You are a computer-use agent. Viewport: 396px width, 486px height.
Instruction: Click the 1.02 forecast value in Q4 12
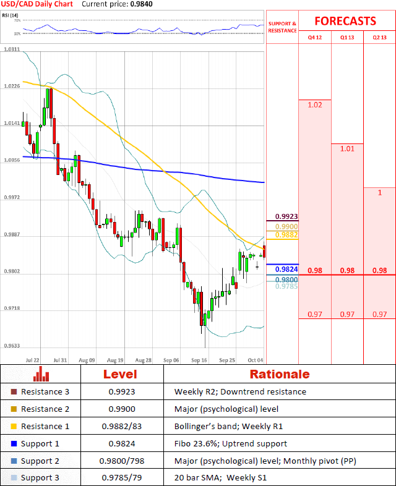point(315,105)
